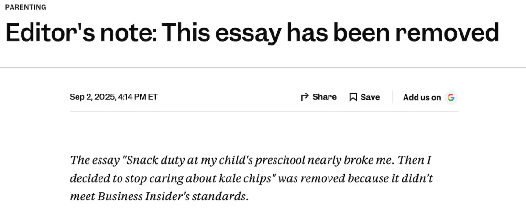Click "Editor's note" in the headline

coord(80,32)
